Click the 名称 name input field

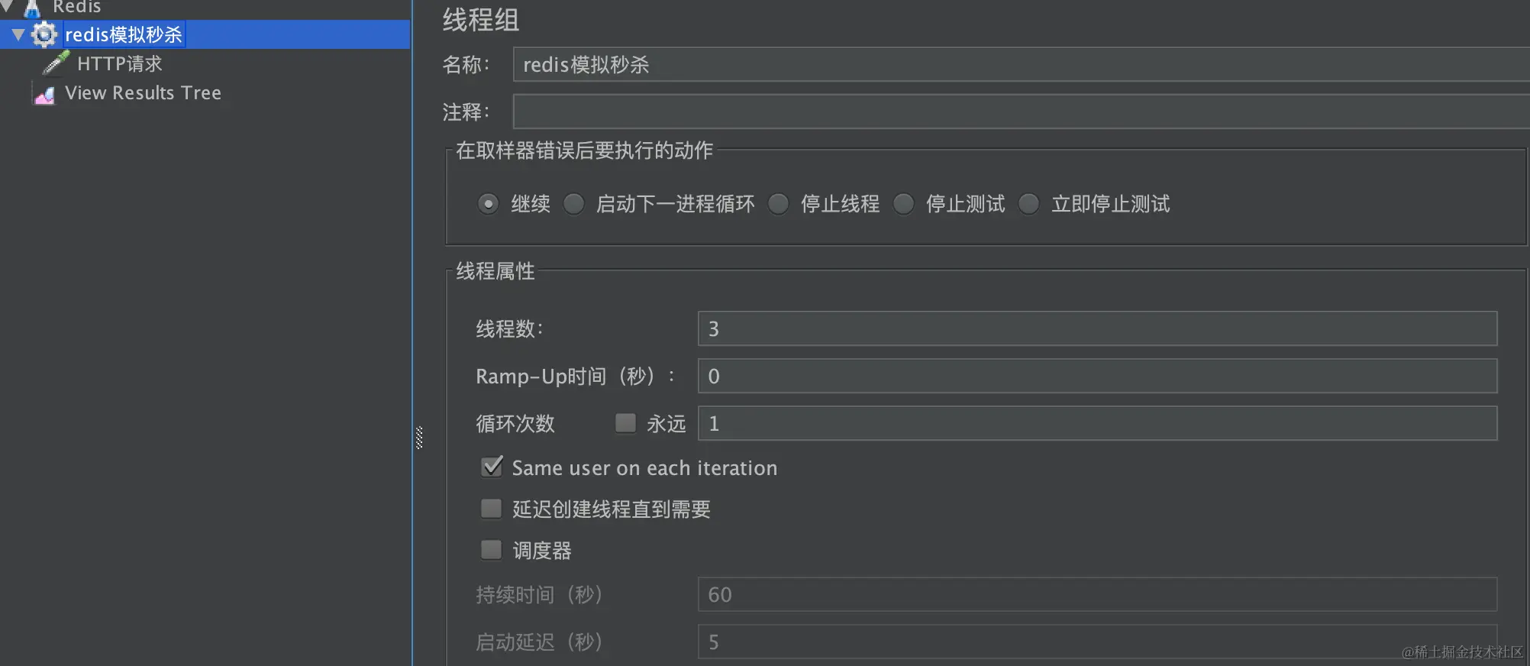coord(1022,65)
